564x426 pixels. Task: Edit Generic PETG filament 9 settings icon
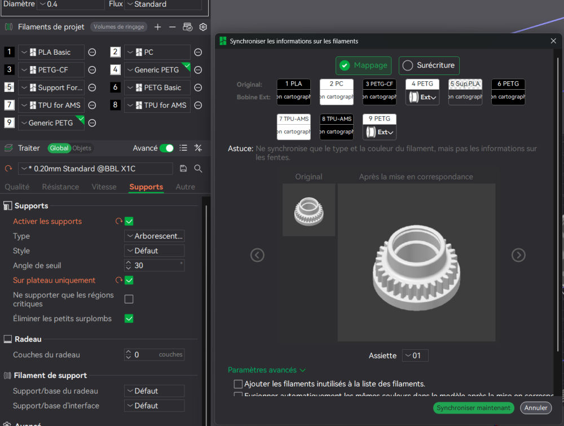pos(92,122)
